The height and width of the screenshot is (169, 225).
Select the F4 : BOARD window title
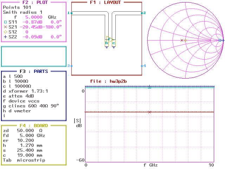[34, 125]
